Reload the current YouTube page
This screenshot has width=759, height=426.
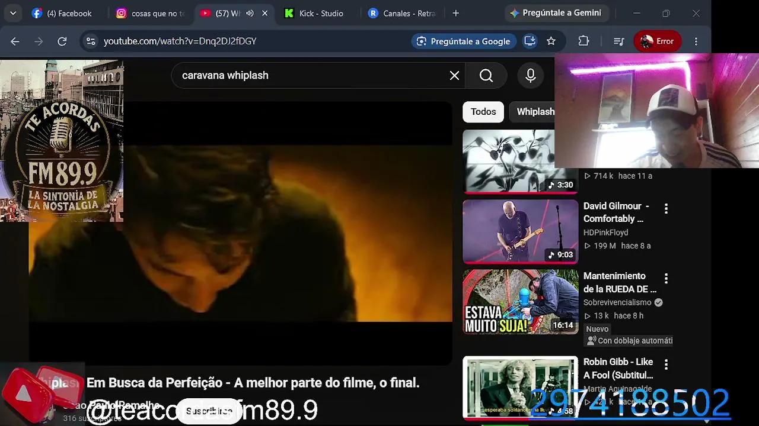(x=62, y=41)
